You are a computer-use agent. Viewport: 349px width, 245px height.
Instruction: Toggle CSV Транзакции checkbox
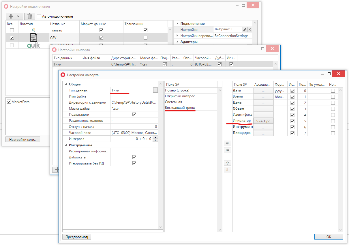click(145, 38)
